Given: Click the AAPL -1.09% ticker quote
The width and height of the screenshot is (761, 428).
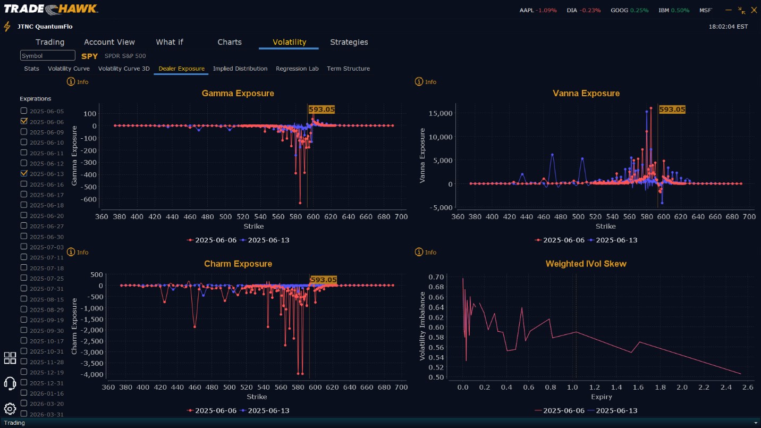Looking at the screenshot, I should pos(538,10).
